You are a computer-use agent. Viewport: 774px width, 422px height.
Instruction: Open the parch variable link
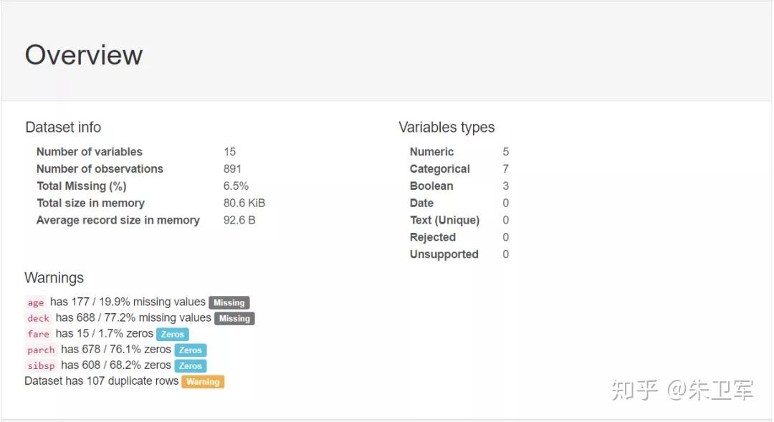[41, 350]
